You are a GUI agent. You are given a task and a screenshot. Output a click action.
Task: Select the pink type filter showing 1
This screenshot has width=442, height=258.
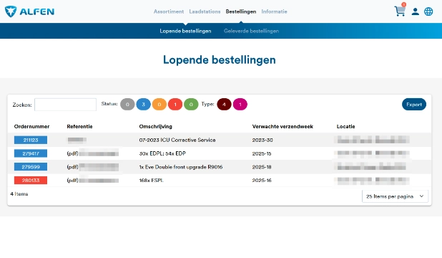(x=240, y=105)
